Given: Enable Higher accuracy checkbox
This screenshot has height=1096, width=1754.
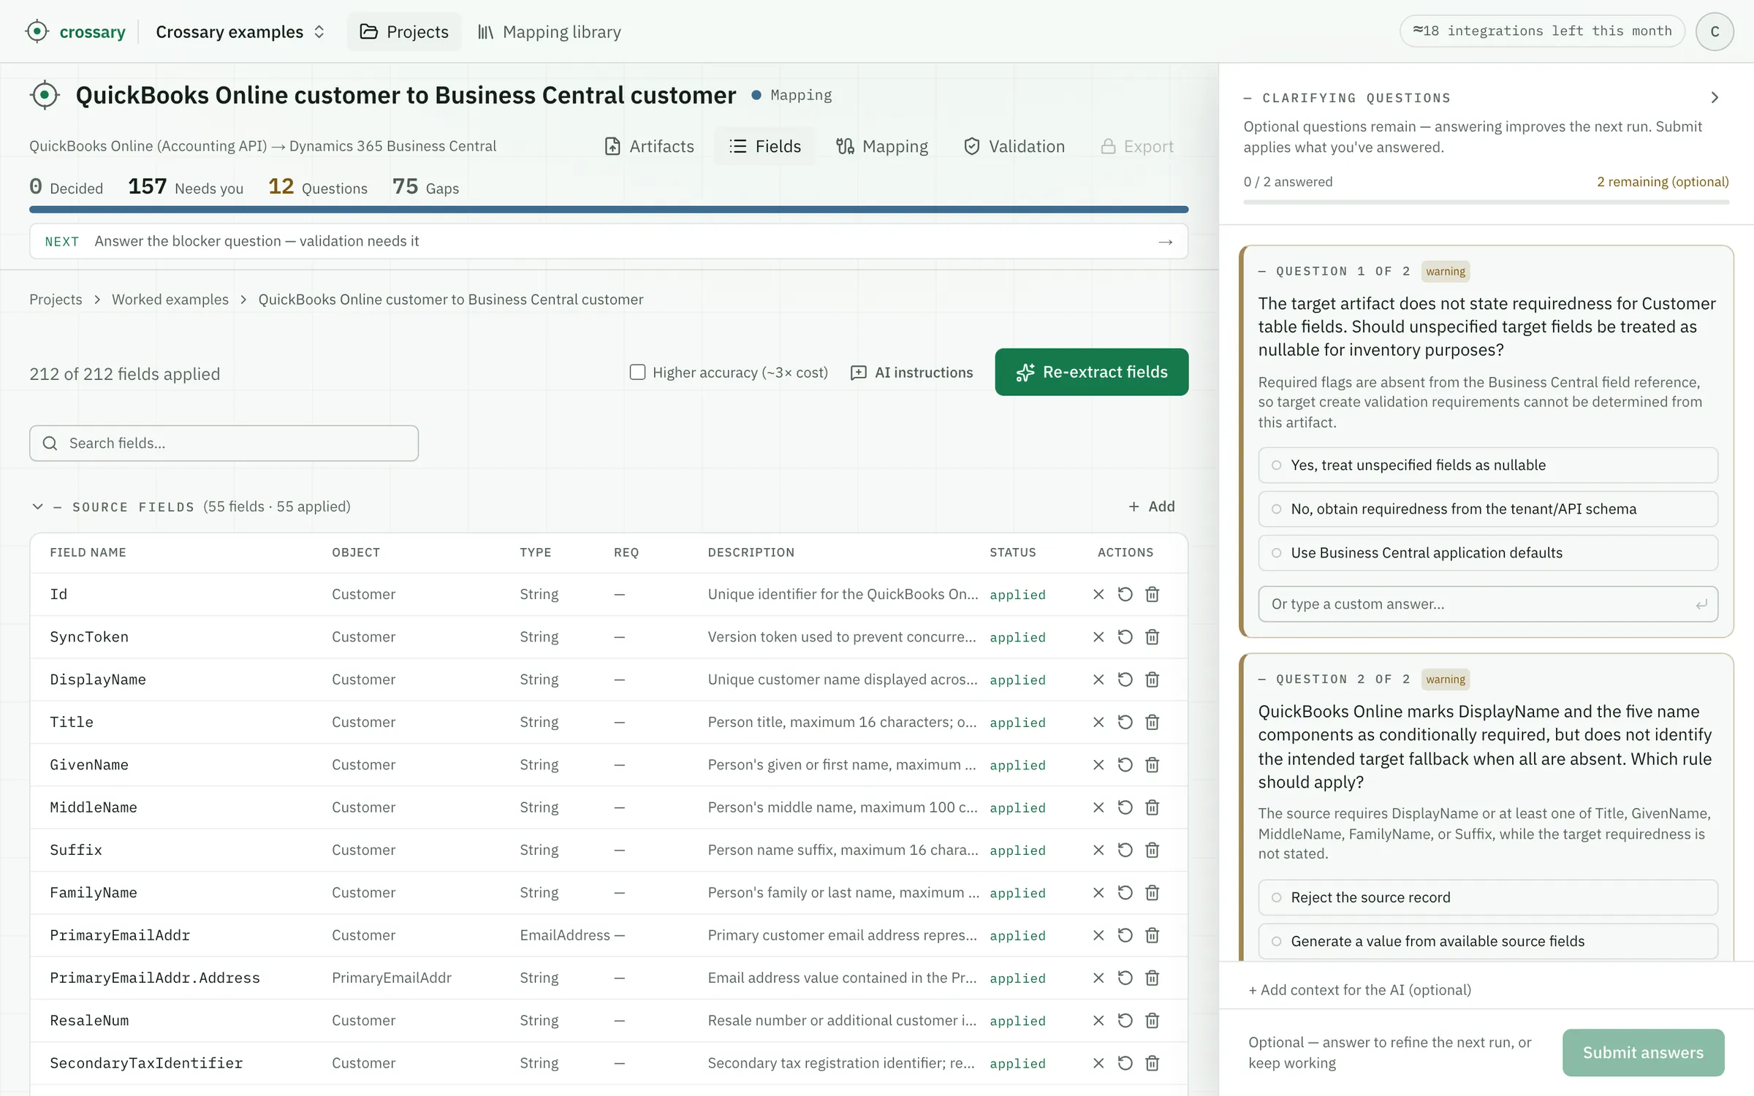Looking at the screenshot, I should point(637,373).
